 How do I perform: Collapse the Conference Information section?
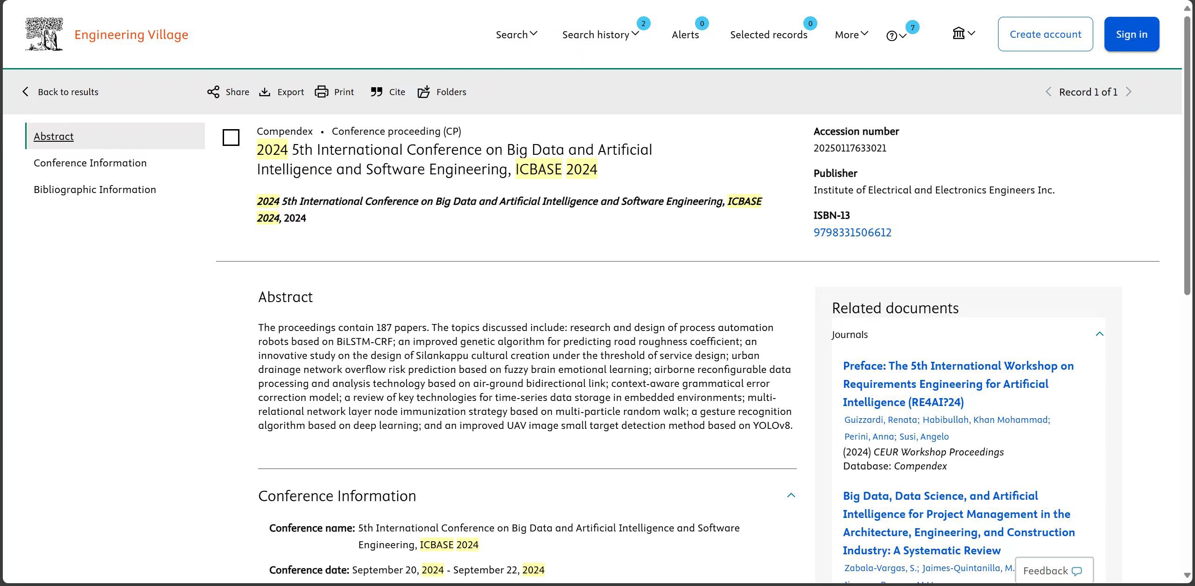point(791,496)
